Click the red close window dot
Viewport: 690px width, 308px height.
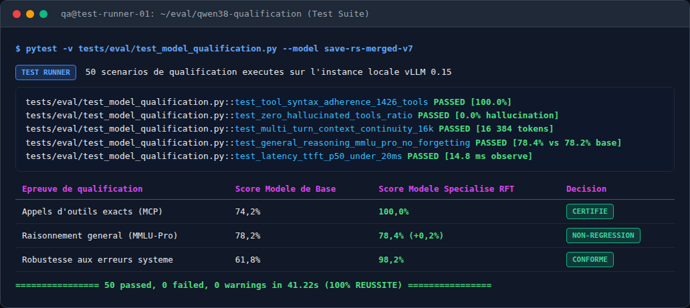point(17,14)
